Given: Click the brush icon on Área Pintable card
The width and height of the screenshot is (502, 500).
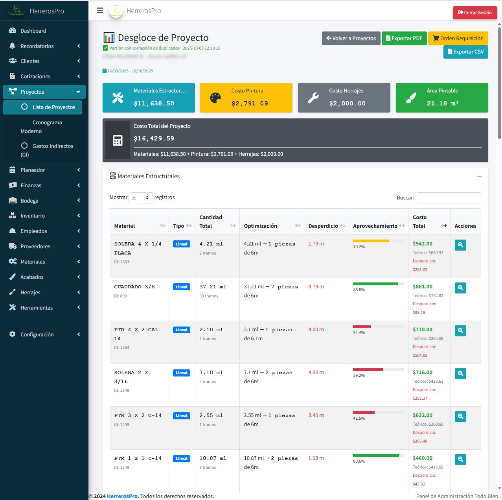Looking at the screenshot, I should [x=411, y=98].
